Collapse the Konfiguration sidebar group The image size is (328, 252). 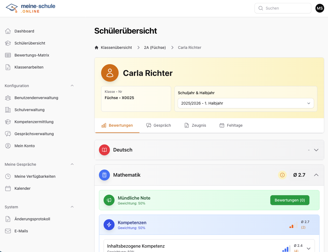click(72, 85)
